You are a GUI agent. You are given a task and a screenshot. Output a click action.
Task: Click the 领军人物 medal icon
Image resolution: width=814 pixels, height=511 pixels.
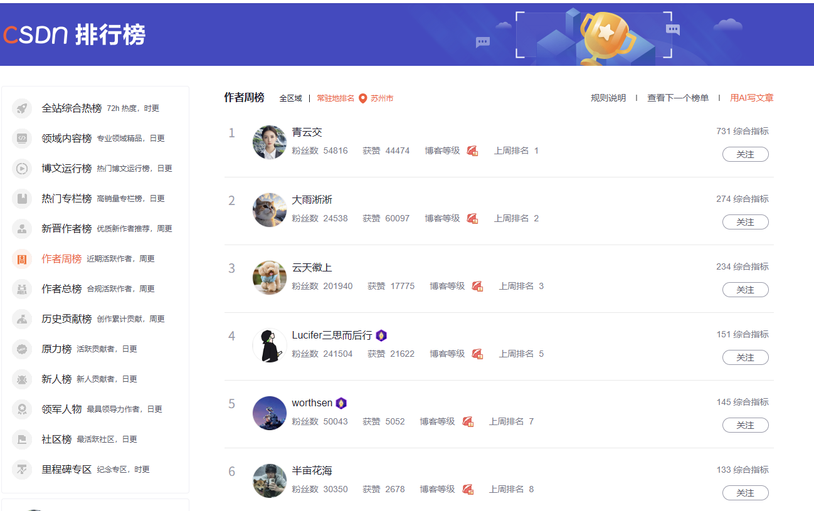(22, 409)
